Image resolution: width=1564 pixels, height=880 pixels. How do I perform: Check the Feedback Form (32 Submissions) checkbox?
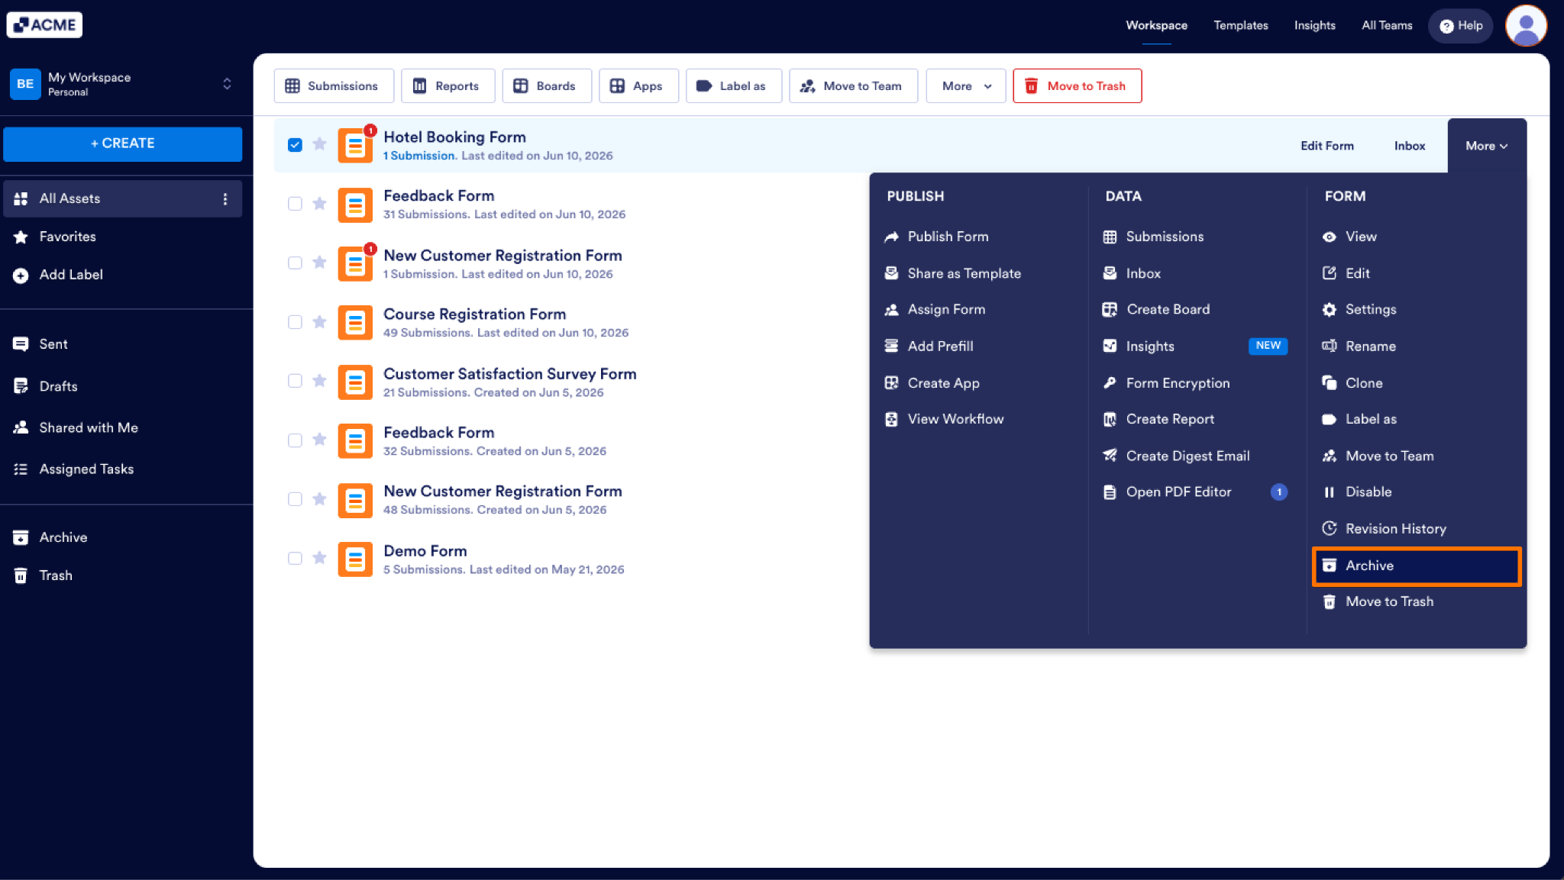(295, 440)
